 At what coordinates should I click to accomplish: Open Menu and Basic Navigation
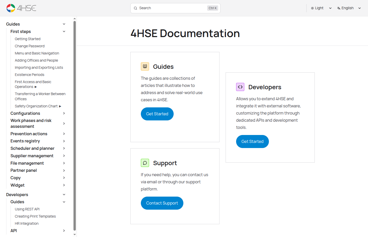point(37,53)
